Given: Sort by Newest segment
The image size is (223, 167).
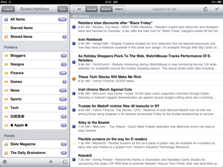Looking at the screenshot, I should click(x=106, y=9).
